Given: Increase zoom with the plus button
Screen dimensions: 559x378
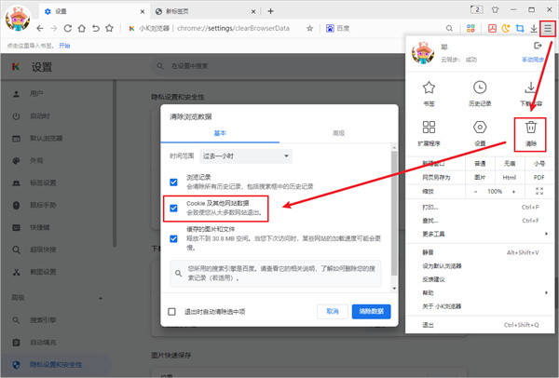Looking at the screenshot, I should point(513,192).
